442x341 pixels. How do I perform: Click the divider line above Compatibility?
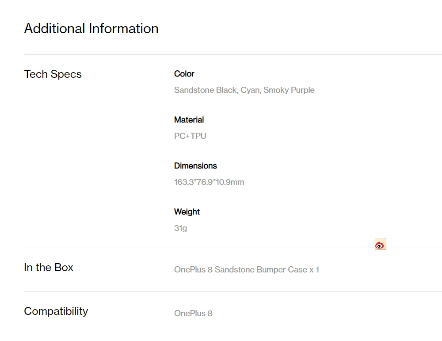(221, 292)
